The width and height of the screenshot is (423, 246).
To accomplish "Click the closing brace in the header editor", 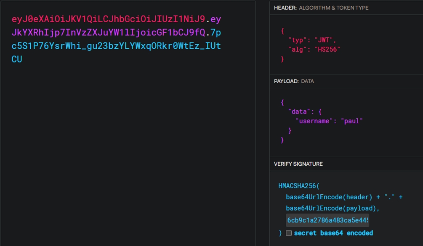I will coord(282,59).
